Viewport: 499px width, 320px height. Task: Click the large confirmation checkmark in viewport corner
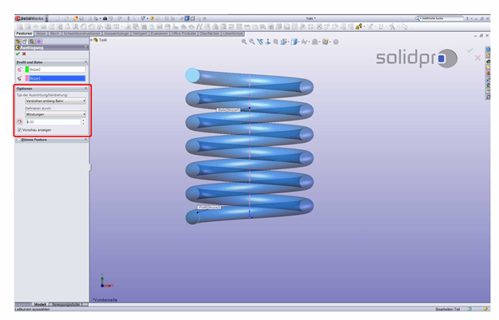click(470, 51)
